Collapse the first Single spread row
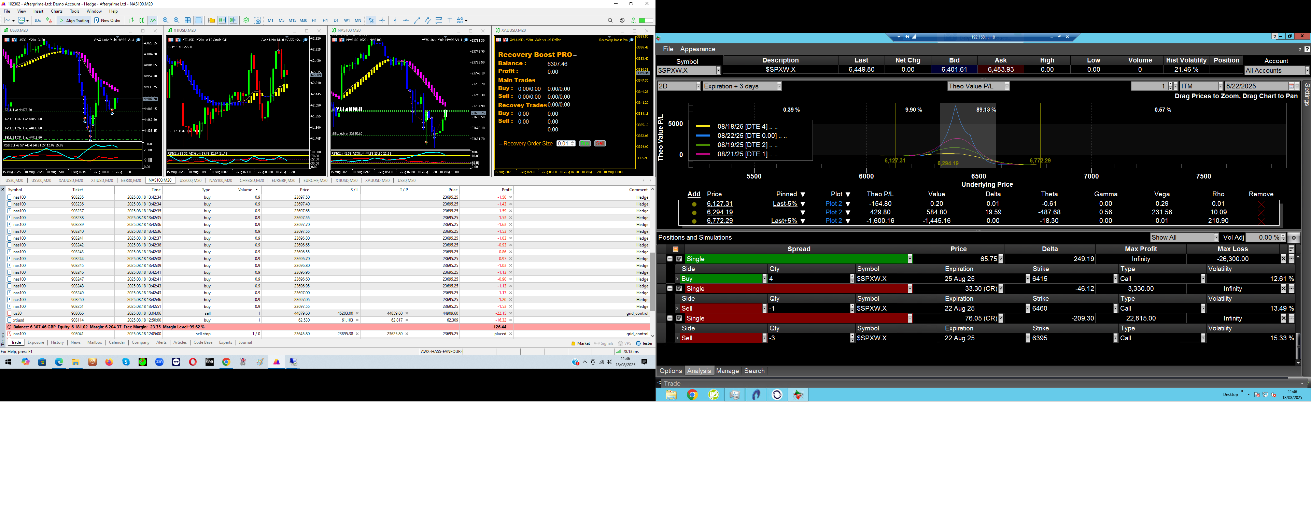Screen dimensions: 1311x512 pos(670,259)
